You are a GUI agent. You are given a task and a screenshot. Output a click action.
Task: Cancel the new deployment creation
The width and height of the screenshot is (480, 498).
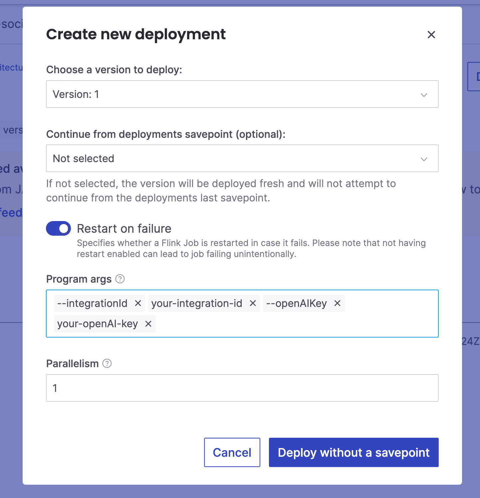232,452
